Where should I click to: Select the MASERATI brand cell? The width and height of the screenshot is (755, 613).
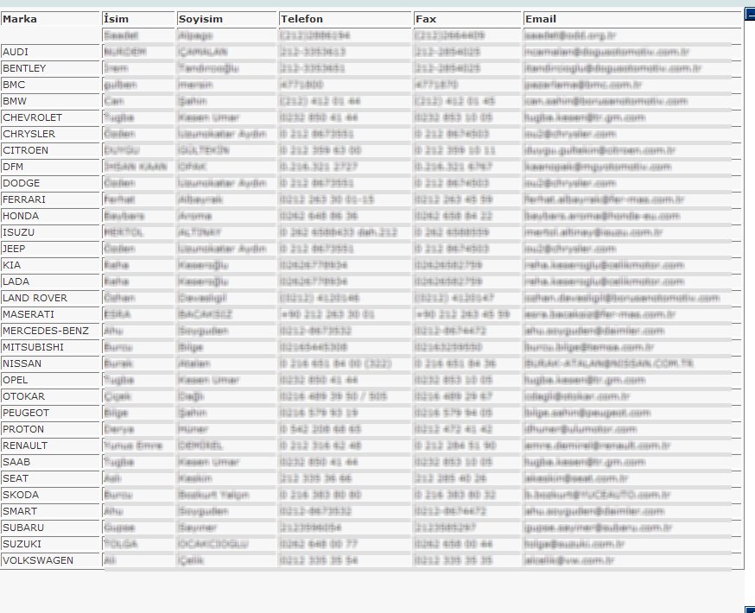(x=50, y=314)
